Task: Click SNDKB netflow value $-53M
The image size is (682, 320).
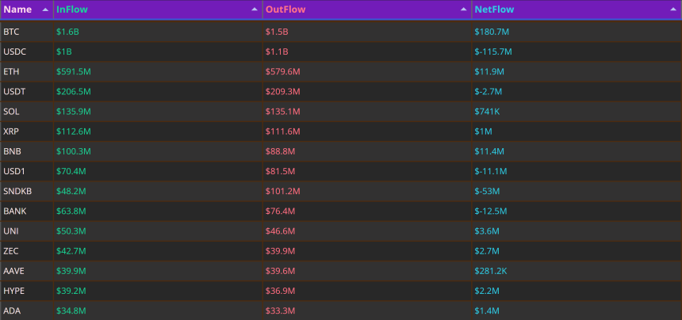Action: click(488, 192)
